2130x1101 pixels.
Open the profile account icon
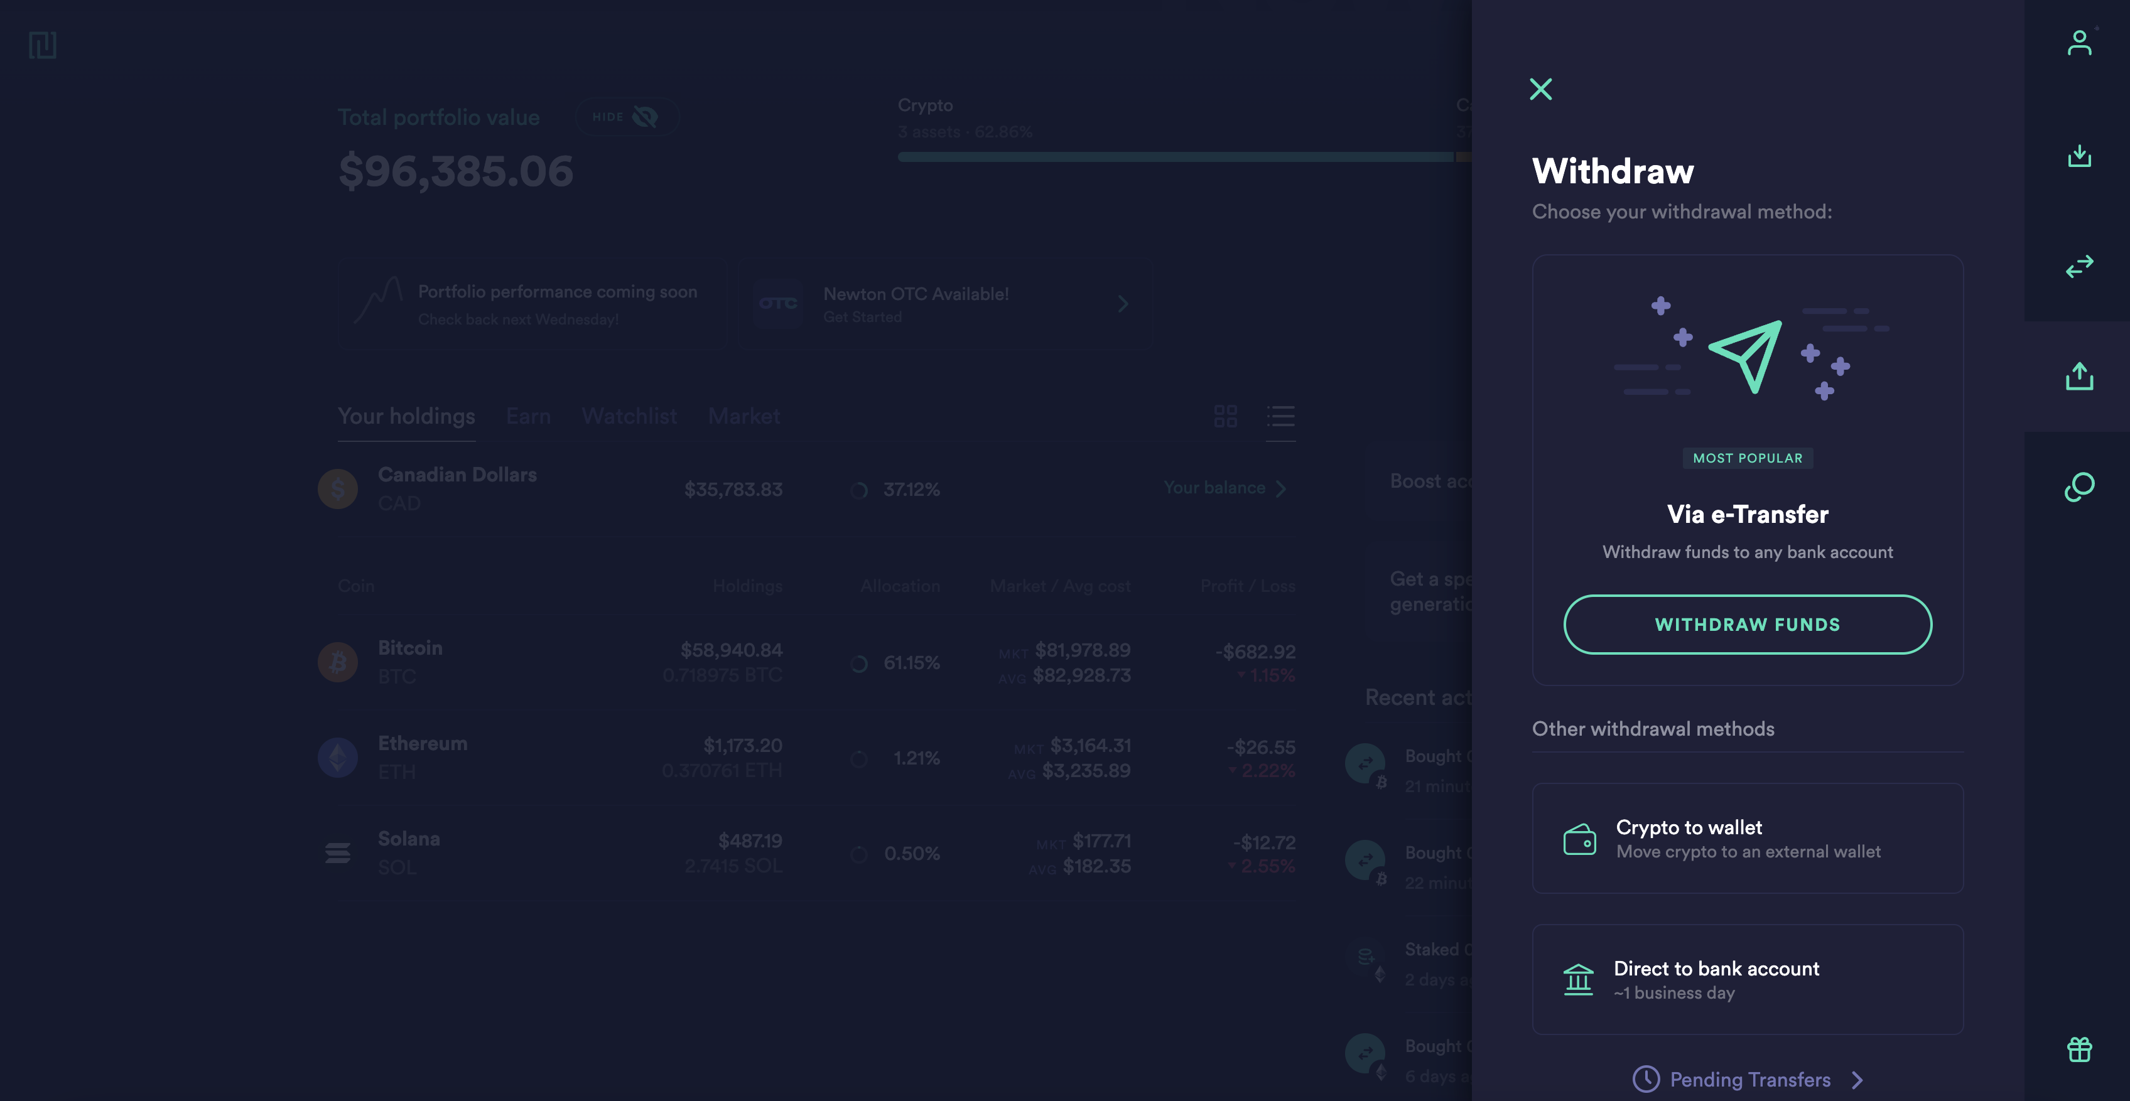[x=2081, y=42]
